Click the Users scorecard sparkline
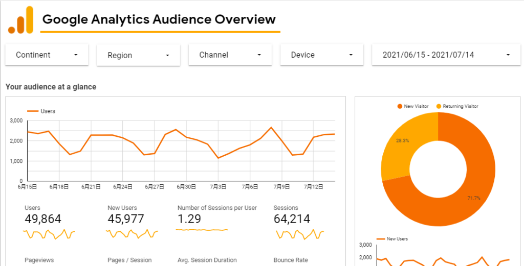 point(49,234)
